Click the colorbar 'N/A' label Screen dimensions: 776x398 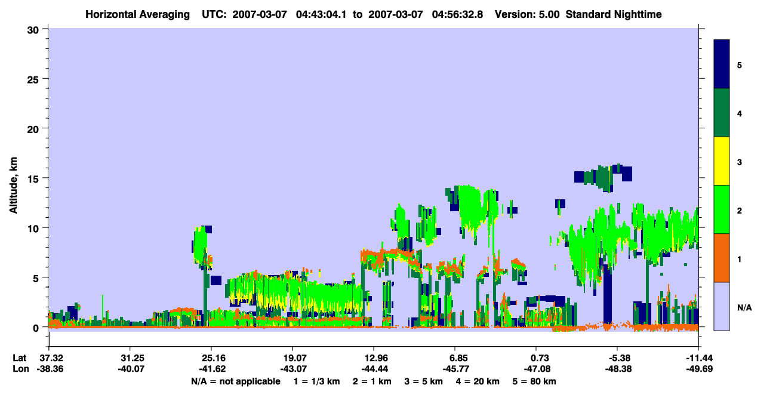click(x=744, y=307)
